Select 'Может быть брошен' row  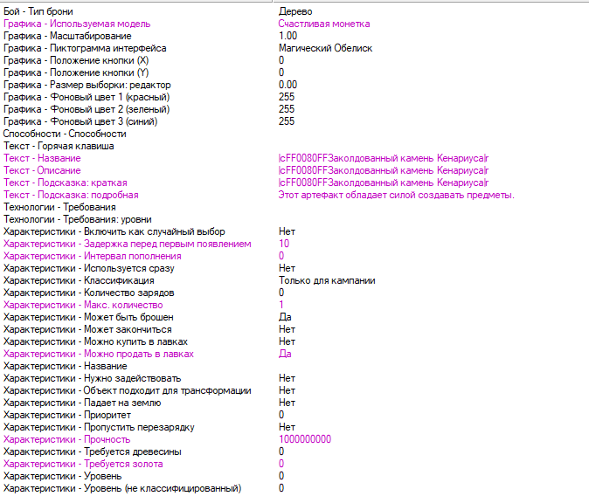click(88, 318)
